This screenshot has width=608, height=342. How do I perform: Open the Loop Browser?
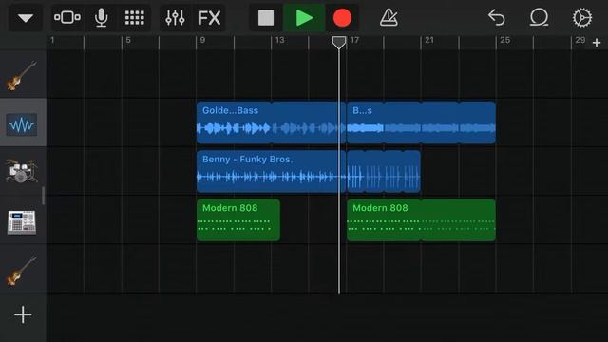pos(539,18)
